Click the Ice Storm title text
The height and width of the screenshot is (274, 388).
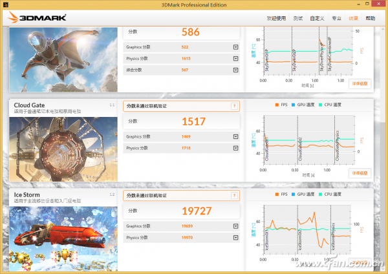pos(27,195)
